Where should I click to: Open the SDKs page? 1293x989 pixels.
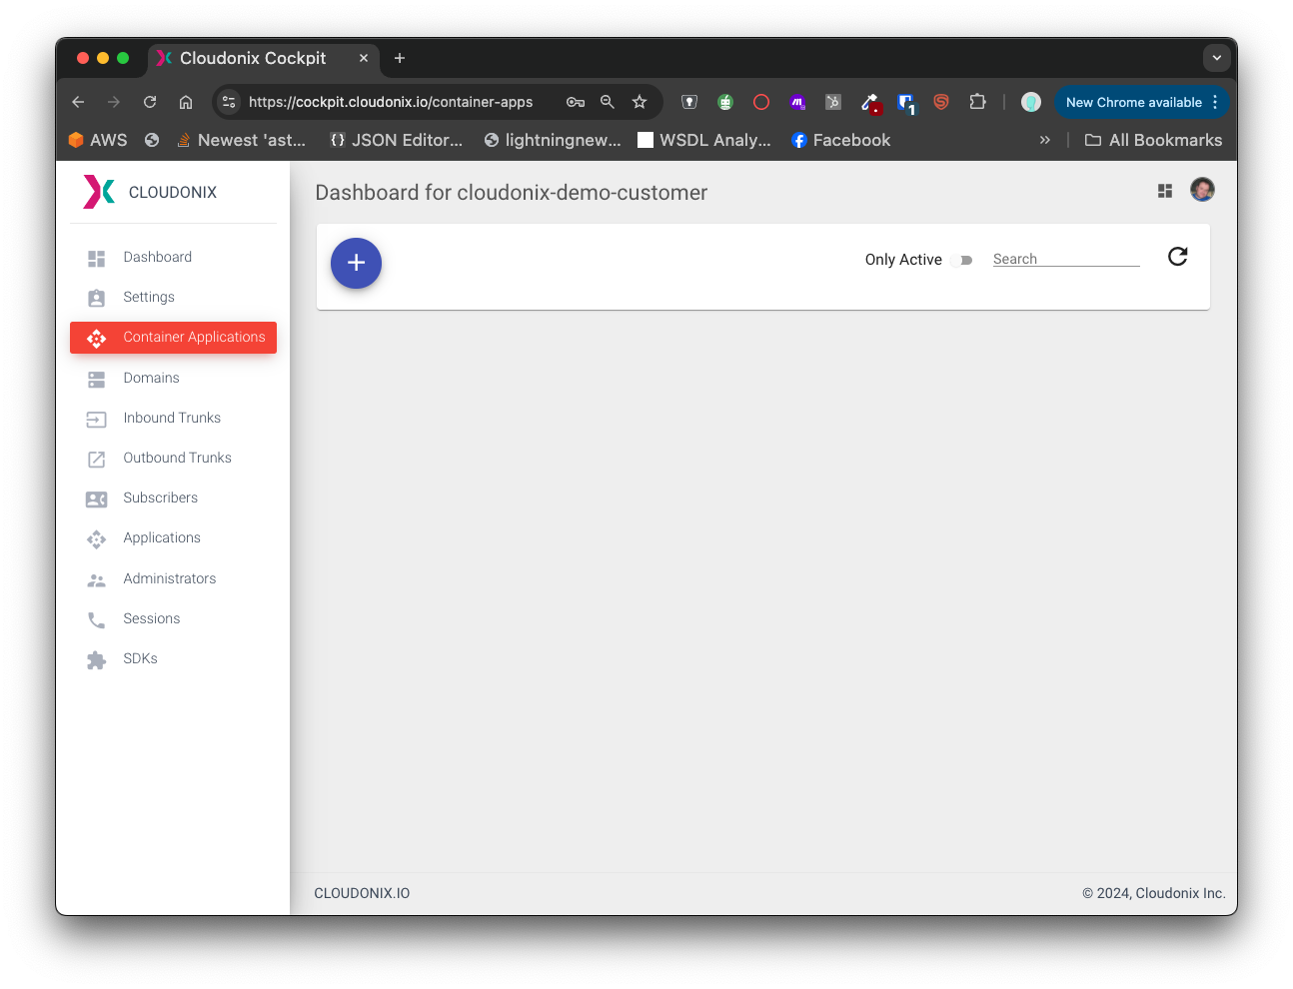click(140, 659)
